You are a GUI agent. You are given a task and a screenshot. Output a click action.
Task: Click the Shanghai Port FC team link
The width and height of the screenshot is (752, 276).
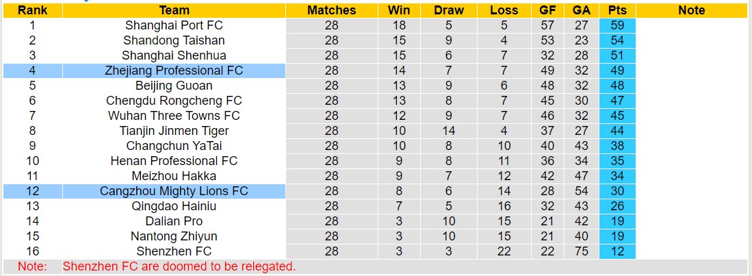point(174,25)
